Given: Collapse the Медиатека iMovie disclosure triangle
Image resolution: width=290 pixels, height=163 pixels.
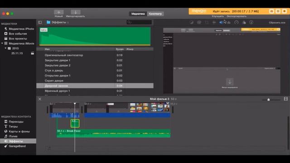Looking at the screenshot, I should pos(2,43).
